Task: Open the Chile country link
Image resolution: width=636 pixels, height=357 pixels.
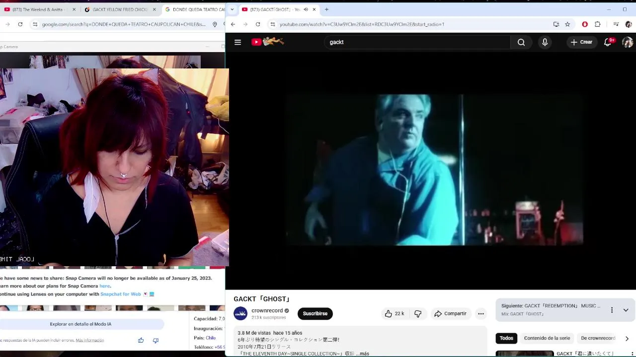Action: (x=211, y=338)
